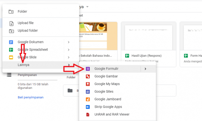Click the dark folder icon in the Folder section
This screenshot has height=121, width=202.
coord(70,90)
